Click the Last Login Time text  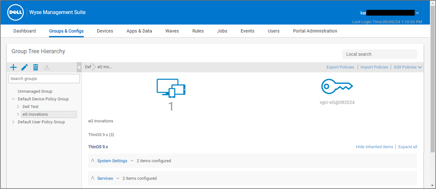pos(387,22)
